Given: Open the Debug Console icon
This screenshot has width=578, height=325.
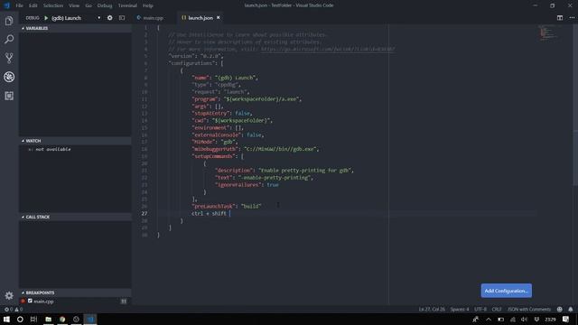Looking at the screenshot, I should point(122,18).
